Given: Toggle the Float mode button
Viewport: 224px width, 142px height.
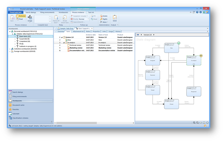Looking at the screenshot, I should click(21, 19).
